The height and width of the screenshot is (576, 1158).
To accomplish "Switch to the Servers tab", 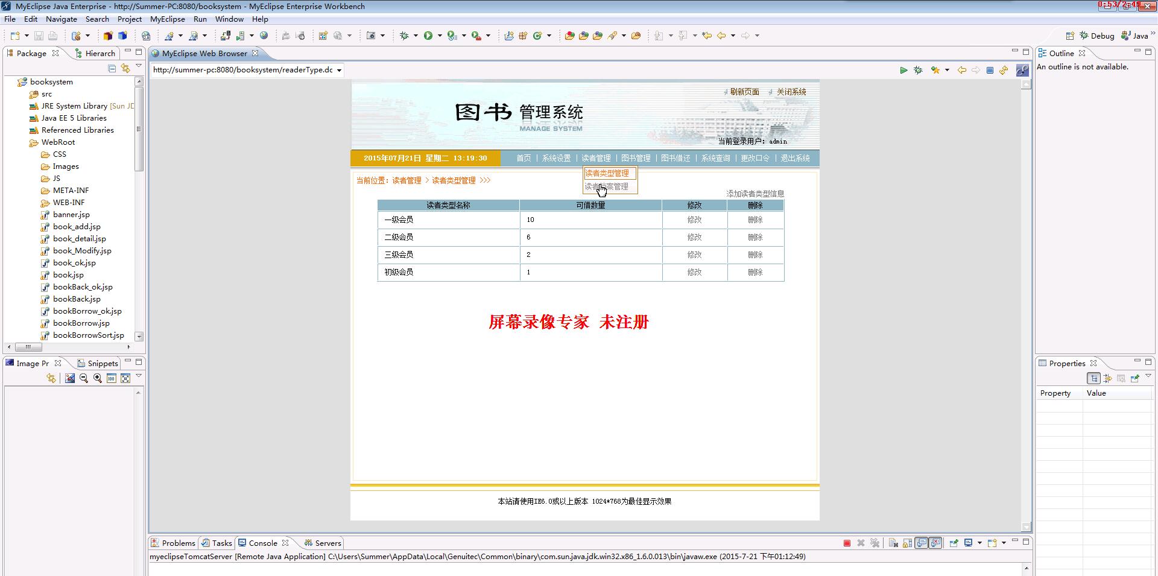I will click(323, 543).
